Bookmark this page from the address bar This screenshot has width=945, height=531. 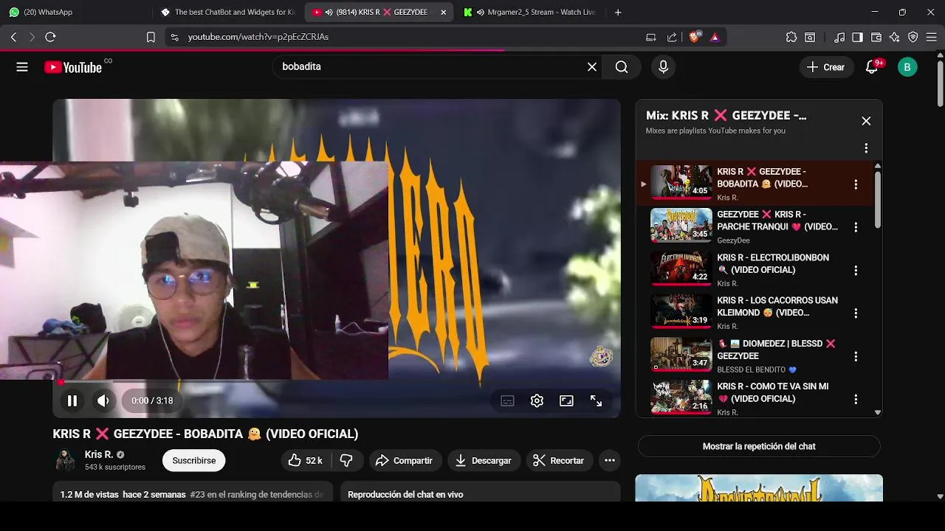151,37
